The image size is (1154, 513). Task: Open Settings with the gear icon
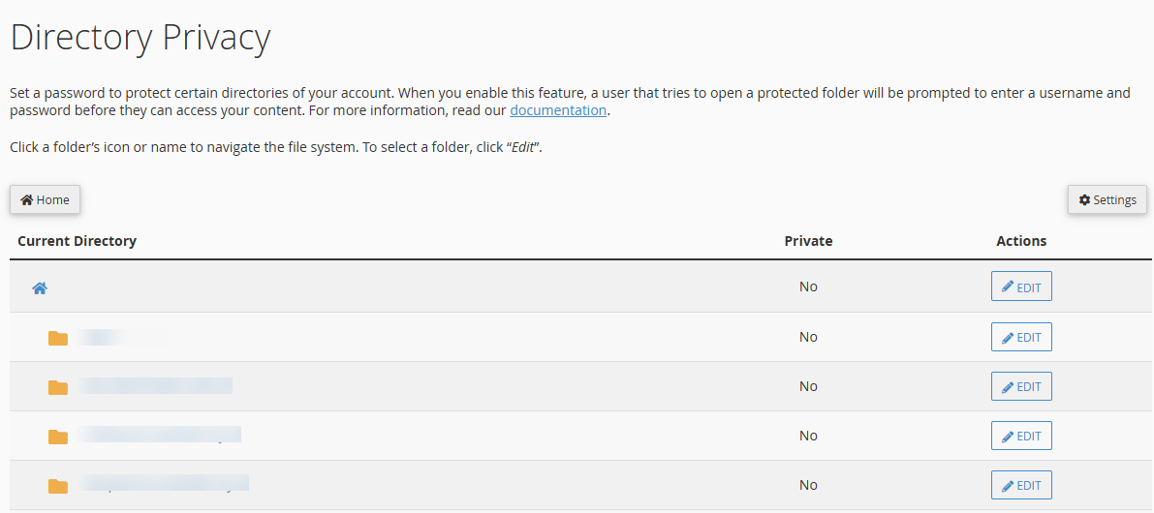point(1107,200)
